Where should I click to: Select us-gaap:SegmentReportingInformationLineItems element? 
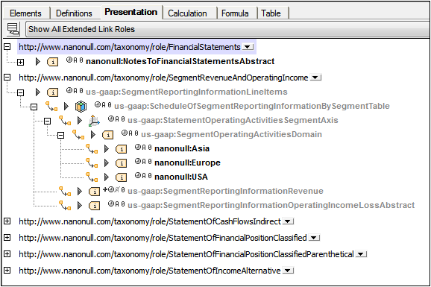186,92
